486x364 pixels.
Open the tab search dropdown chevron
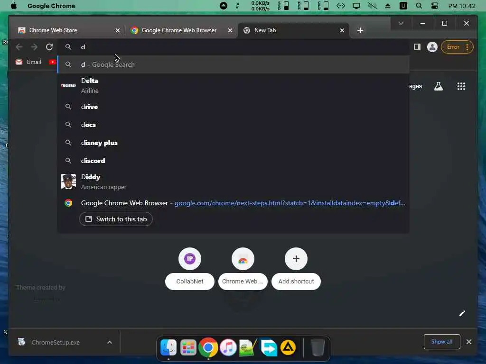click(x=401, y=23)
